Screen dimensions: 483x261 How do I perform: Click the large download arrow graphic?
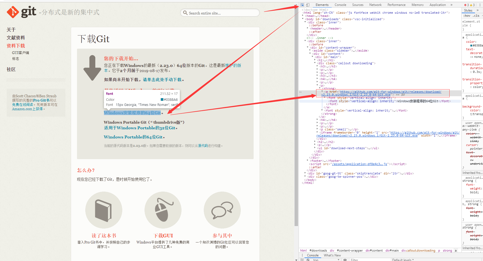point(92,68)
